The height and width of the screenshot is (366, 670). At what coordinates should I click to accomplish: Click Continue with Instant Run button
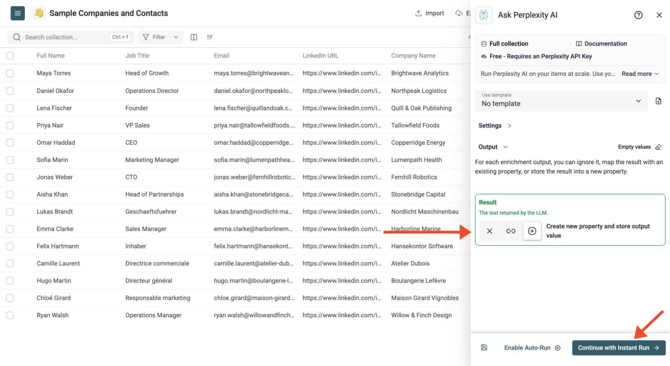click(x=619, y=348)
